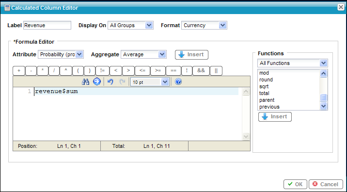This screenshot has height=192, width=347.
Task: Insert a closing parenthesis
Action: [x=90, y=71]
